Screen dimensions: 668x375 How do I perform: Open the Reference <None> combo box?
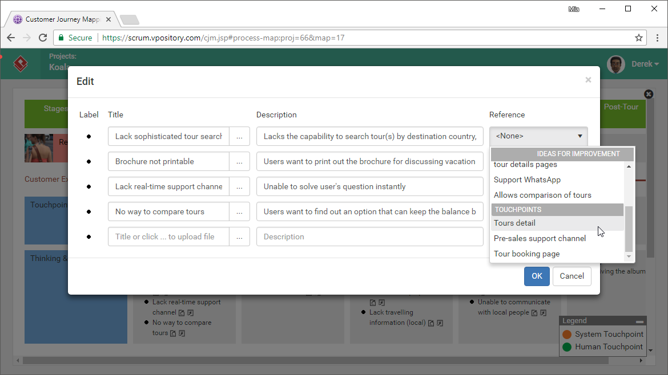tap(538, 136)
